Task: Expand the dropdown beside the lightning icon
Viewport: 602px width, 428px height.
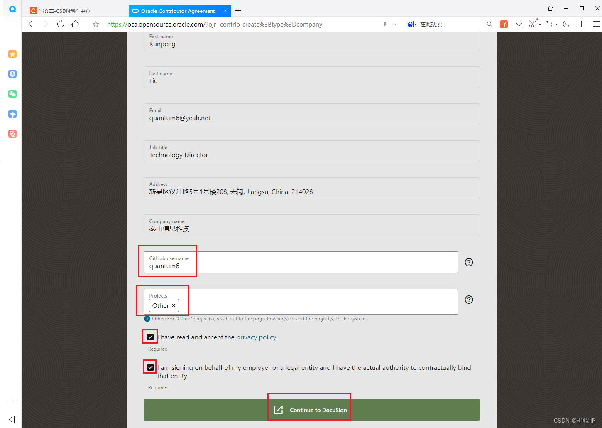Action: pyautogui.click(x=394, y=24)
